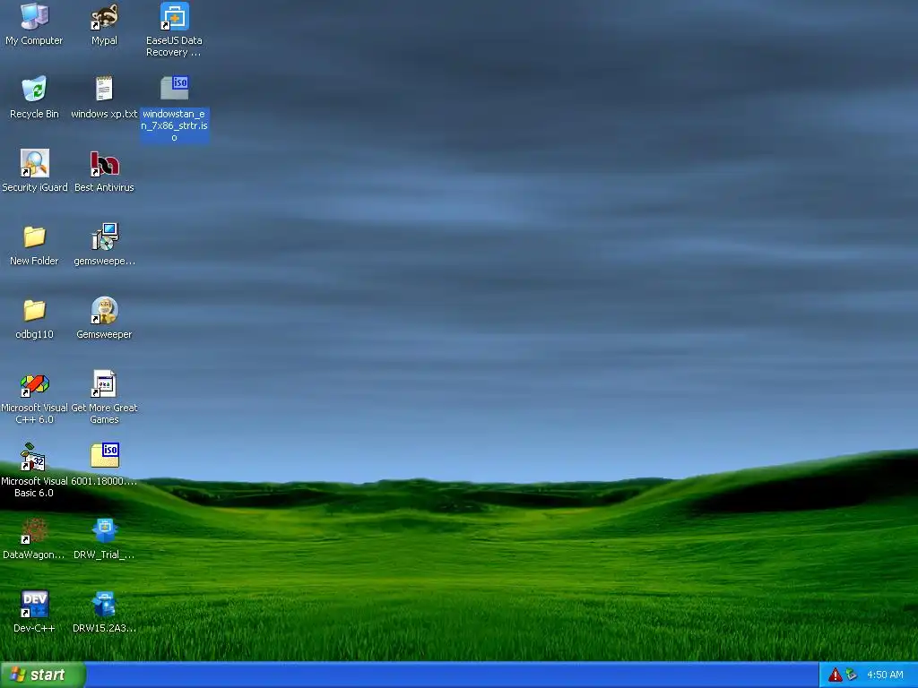
Task: Click the Safely Remove Hardware tray icon
Action: pos(852,675)
